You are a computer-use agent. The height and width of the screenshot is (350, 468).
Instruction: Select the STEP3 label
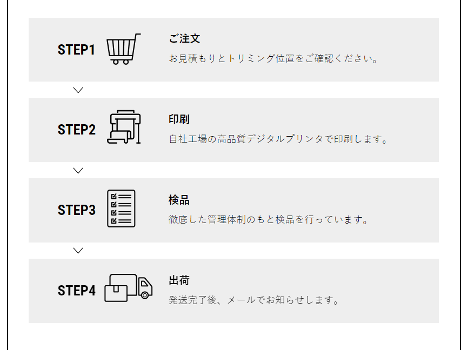click(76, 210)
